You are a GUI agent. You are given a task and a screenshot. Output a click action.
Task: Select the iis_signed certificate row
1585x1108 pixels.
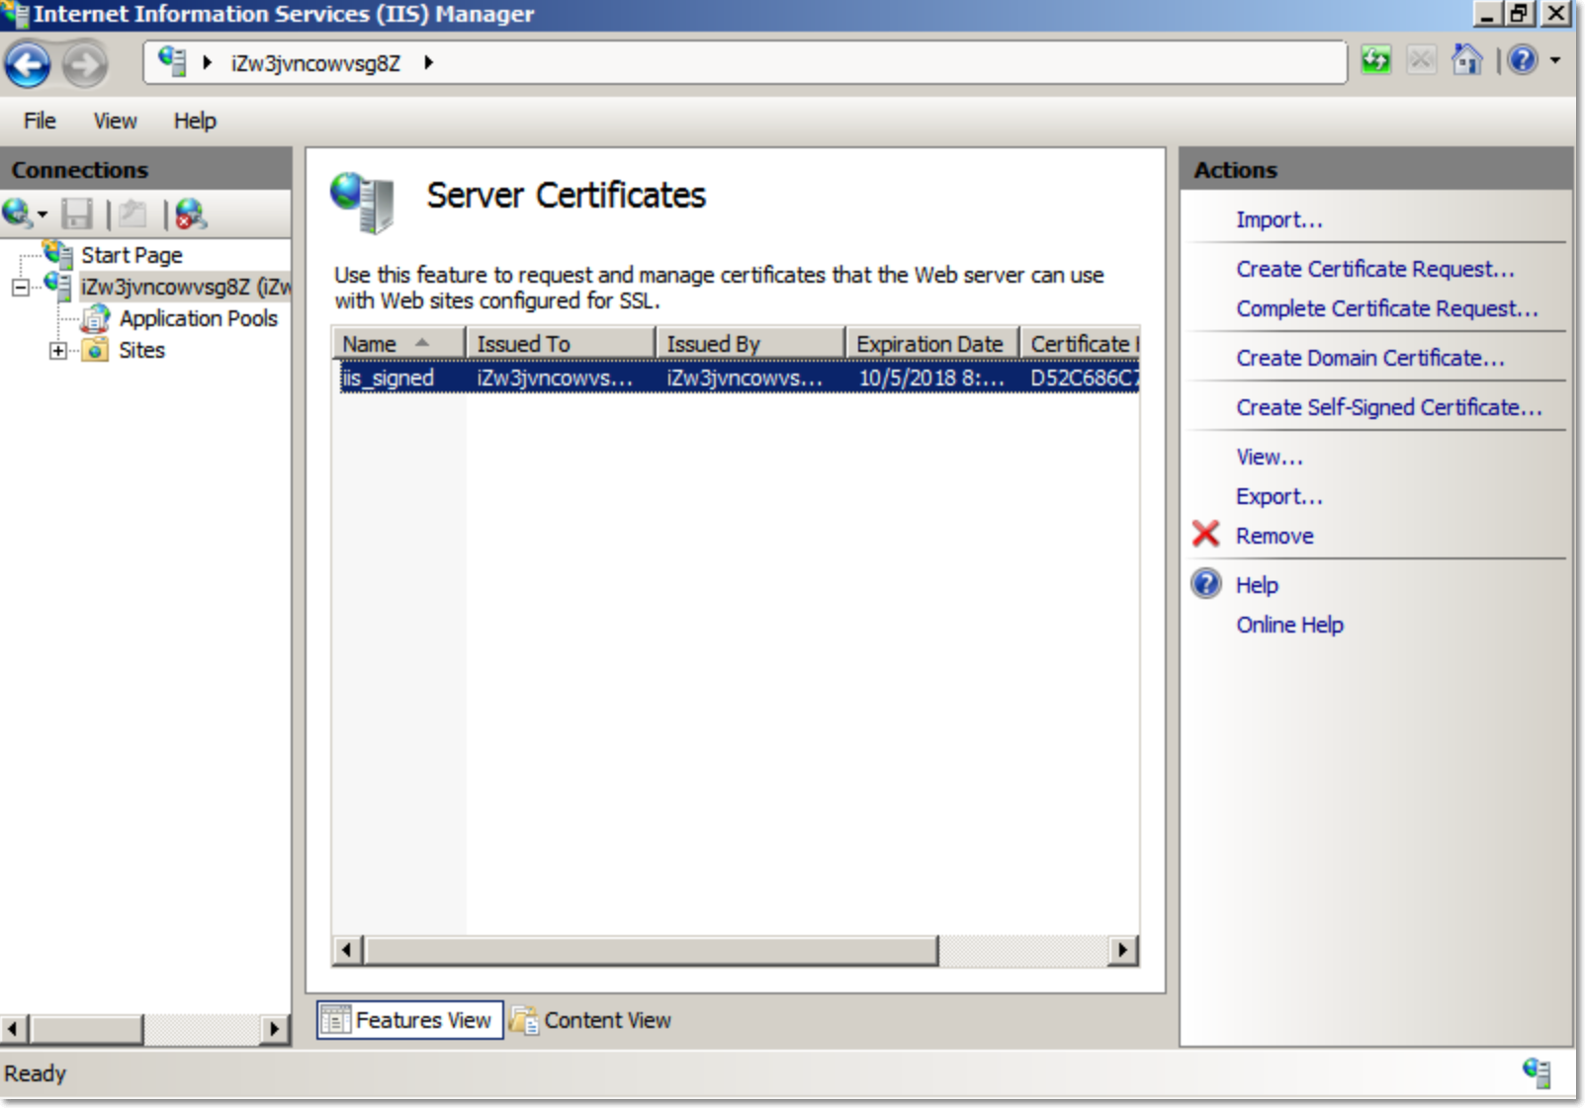(389, 378)
